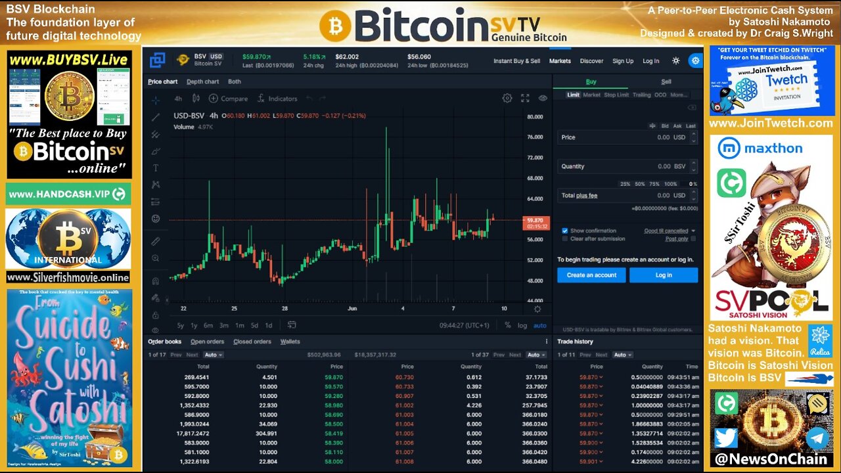This screenshot has width=841, height=473.
Task: Adjust Quantity field stepper arrows
Action: point(694,166)
